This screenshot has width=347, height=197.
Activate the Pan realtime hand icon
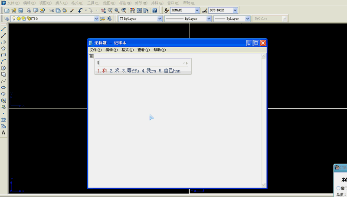pyautogui.click(x=103, y=10)
